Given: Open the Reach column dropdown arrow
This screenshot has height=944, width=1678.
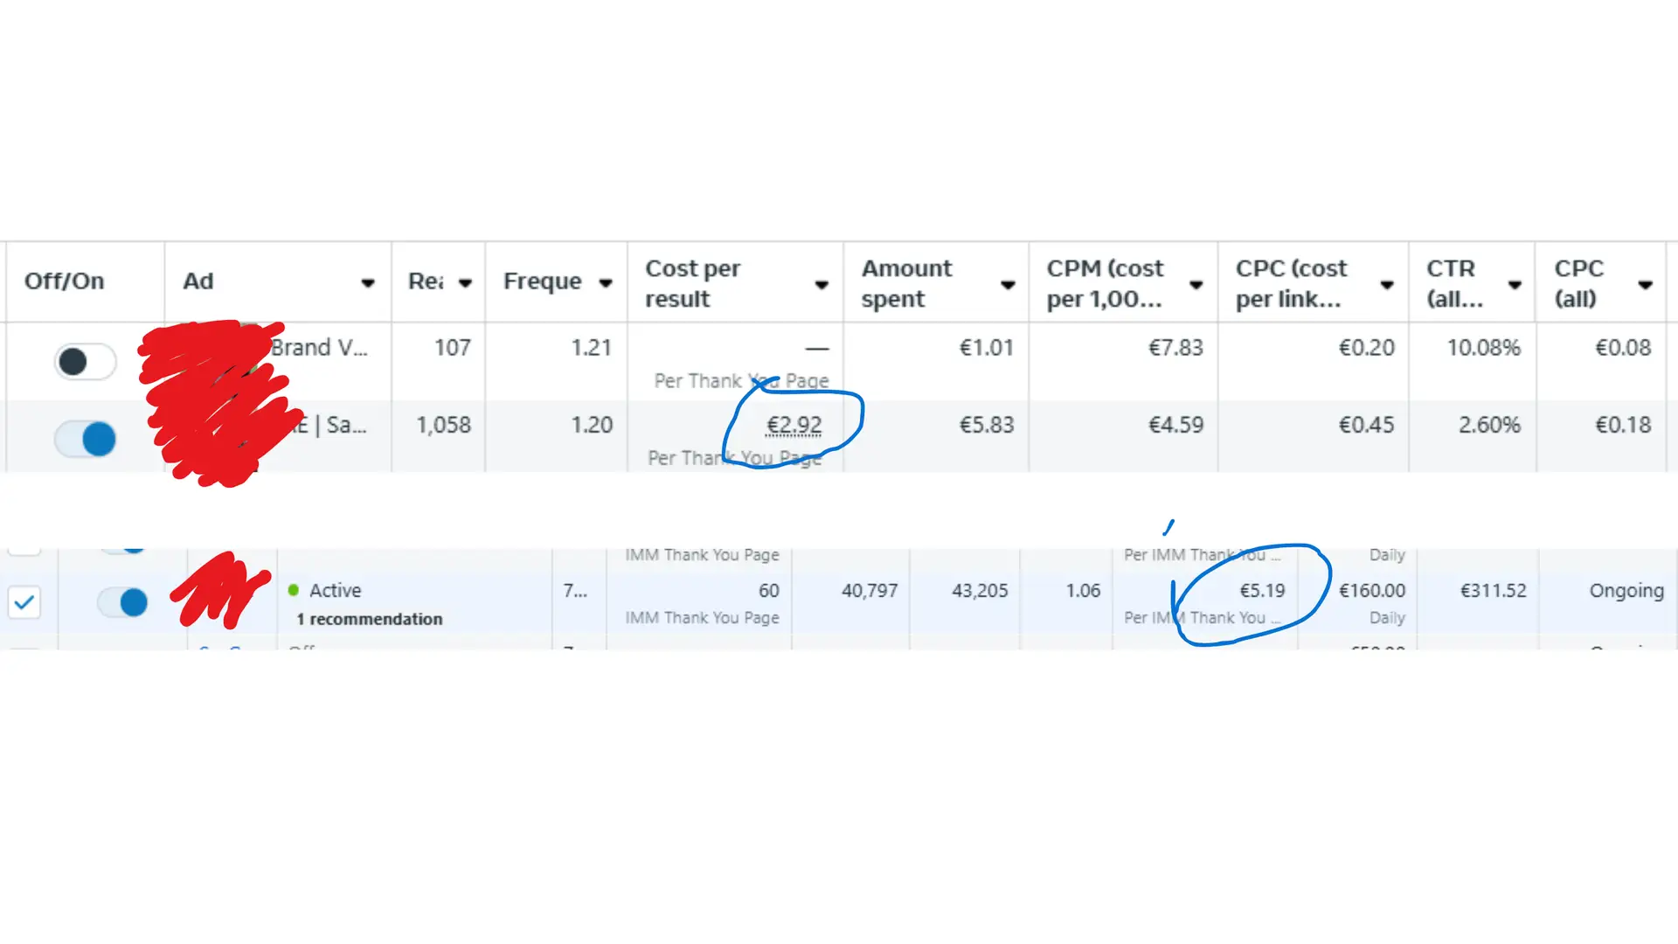Looking at the screenshot, I should [465, 282].
